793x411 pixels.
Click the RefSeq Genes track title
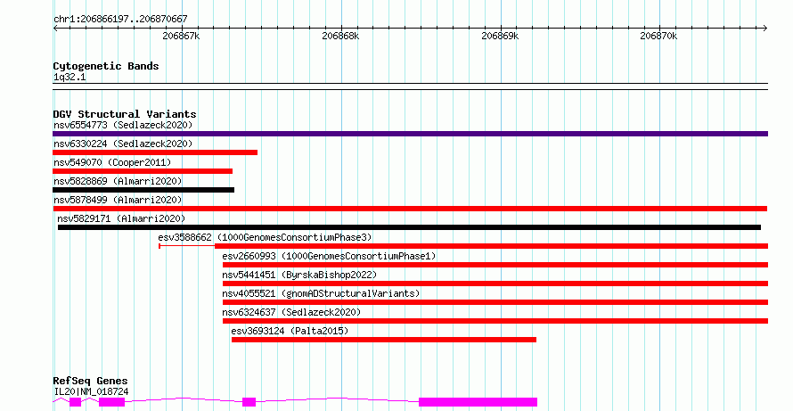click(90, 381)
